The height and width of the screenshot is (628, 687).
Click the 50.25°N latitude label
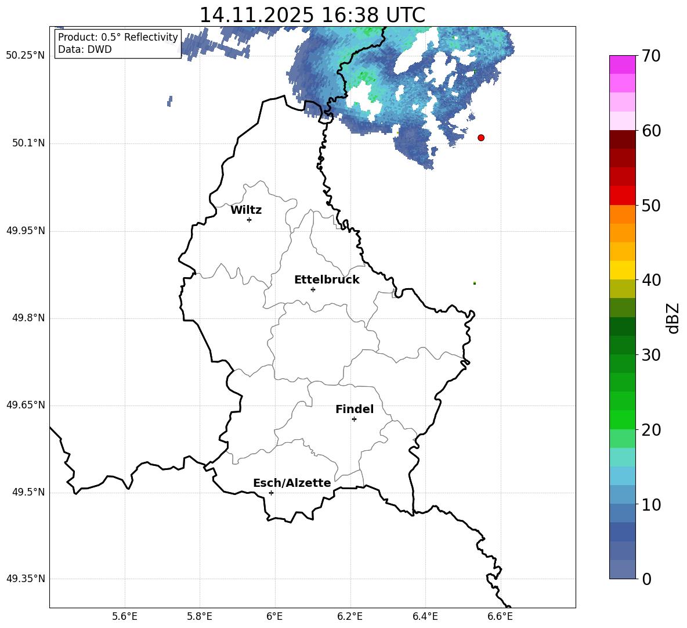tap(26, 56)
